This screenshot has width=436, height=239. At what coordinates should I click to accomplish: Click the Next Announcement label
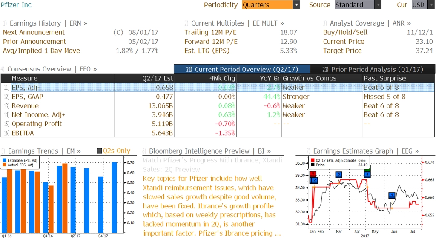34,32
